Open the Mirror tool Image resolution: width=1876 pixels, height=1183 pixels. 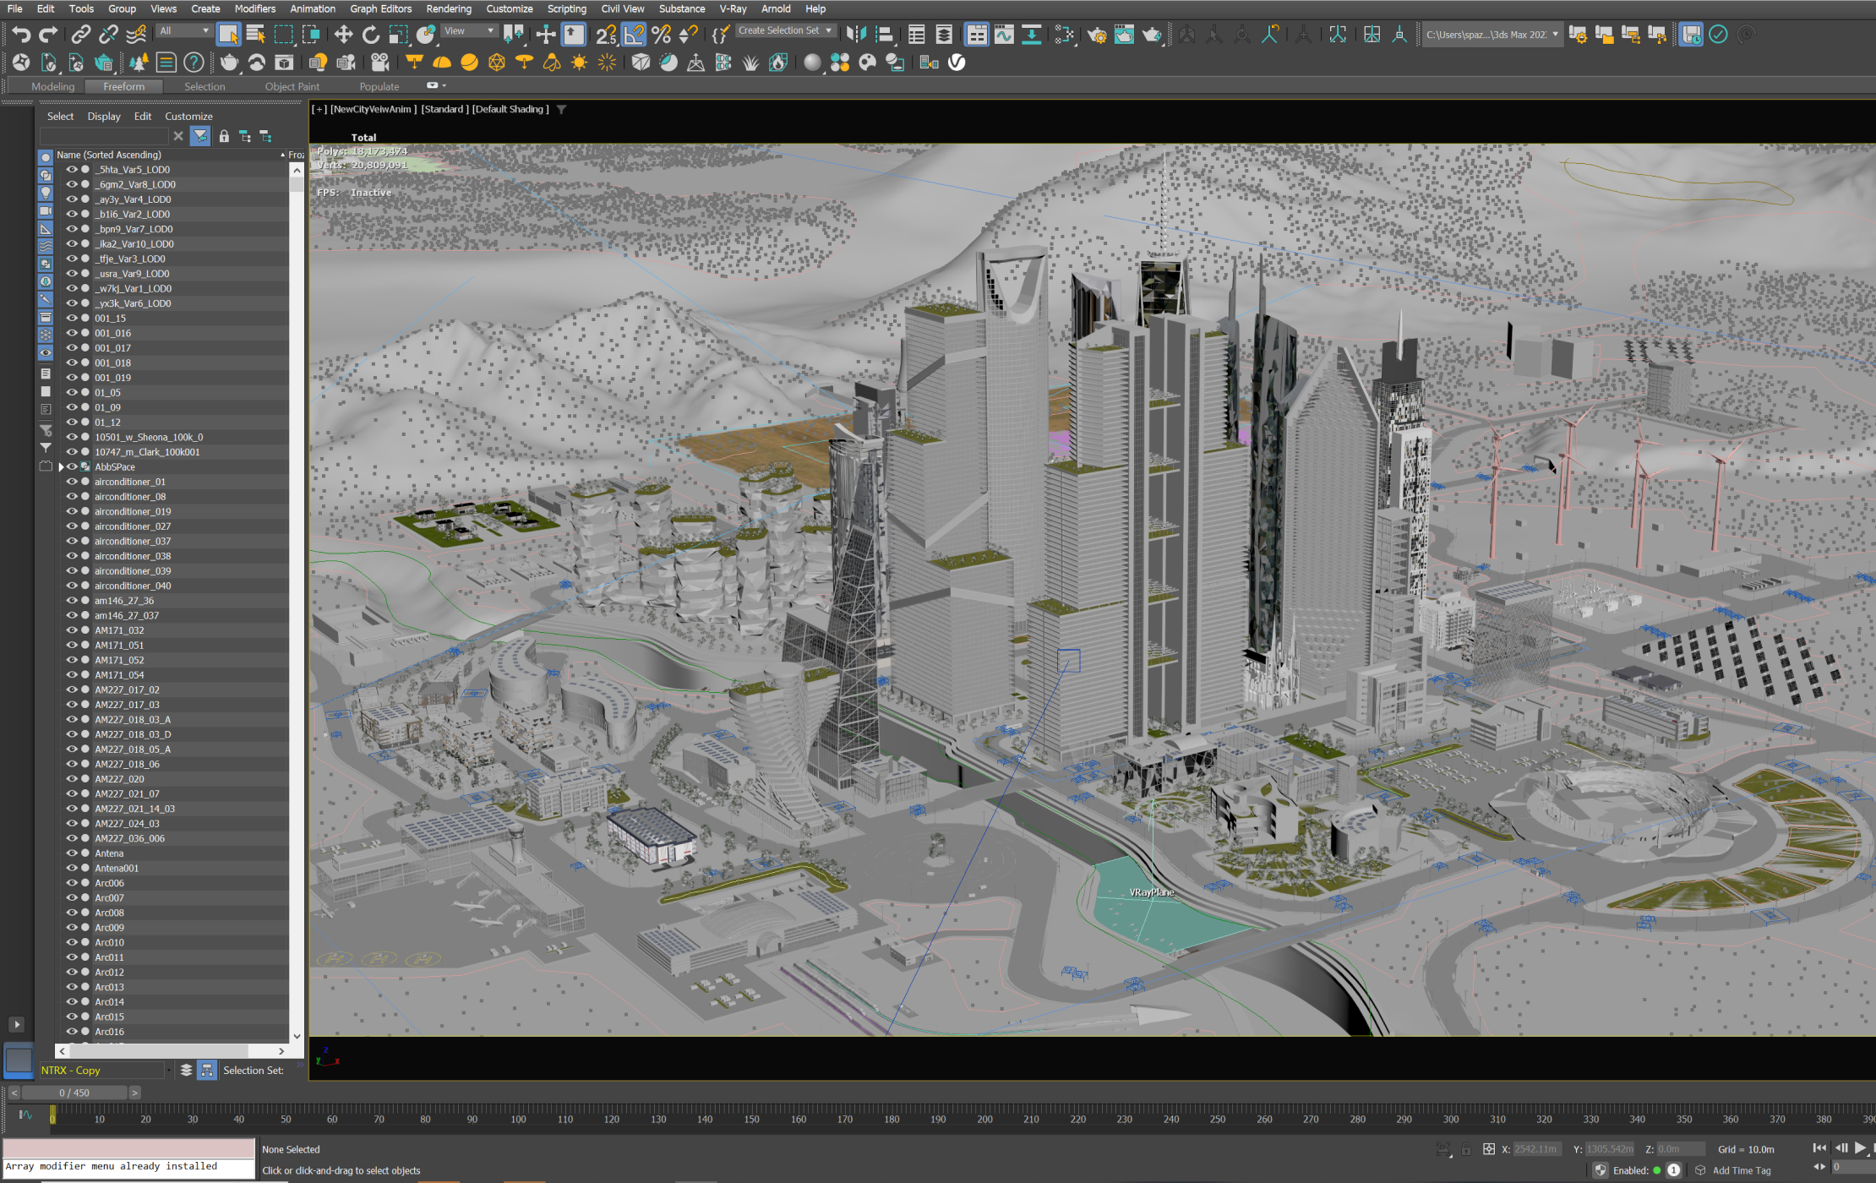(x=856, y=35)
